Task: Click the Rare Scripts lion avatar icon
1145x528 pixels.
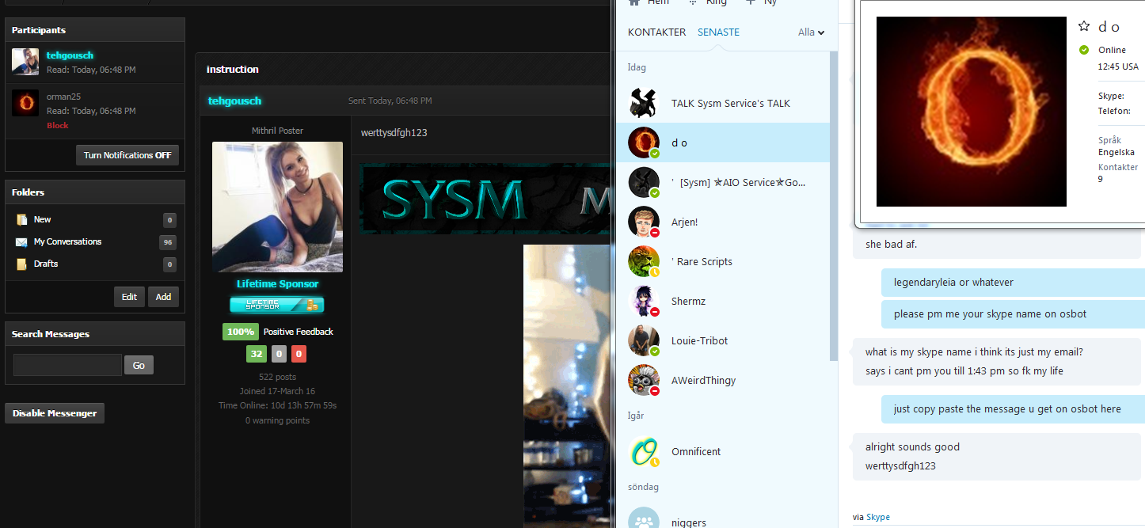Action: tap(644, 261)
